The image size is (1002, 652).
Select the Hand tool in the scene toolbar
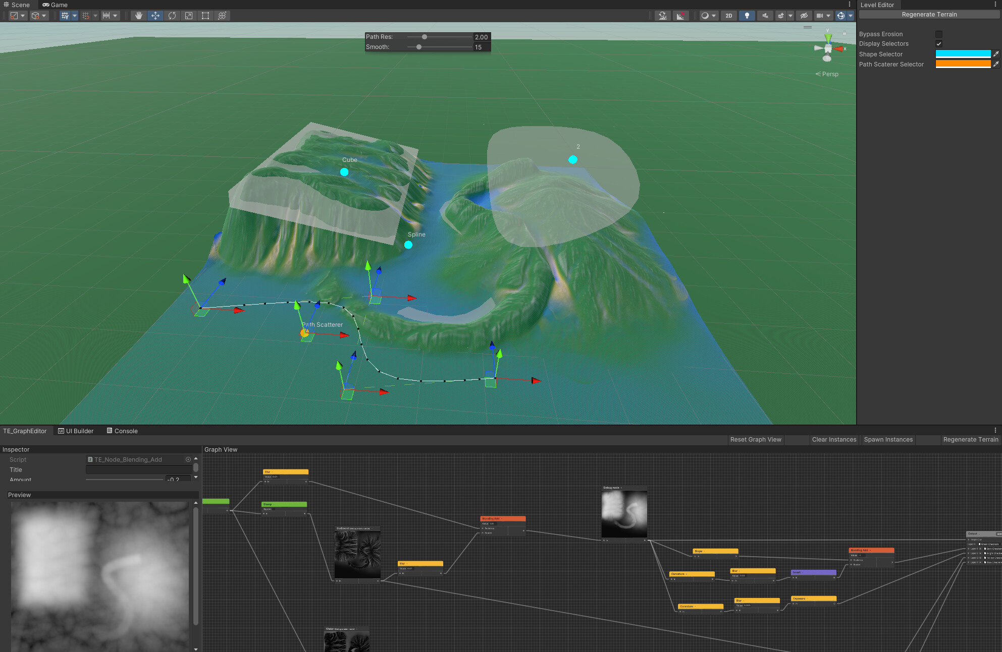139,16
